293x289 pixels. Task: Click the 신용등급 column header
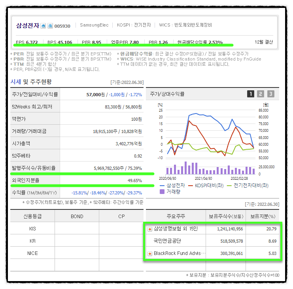click(x=32, y=217)
